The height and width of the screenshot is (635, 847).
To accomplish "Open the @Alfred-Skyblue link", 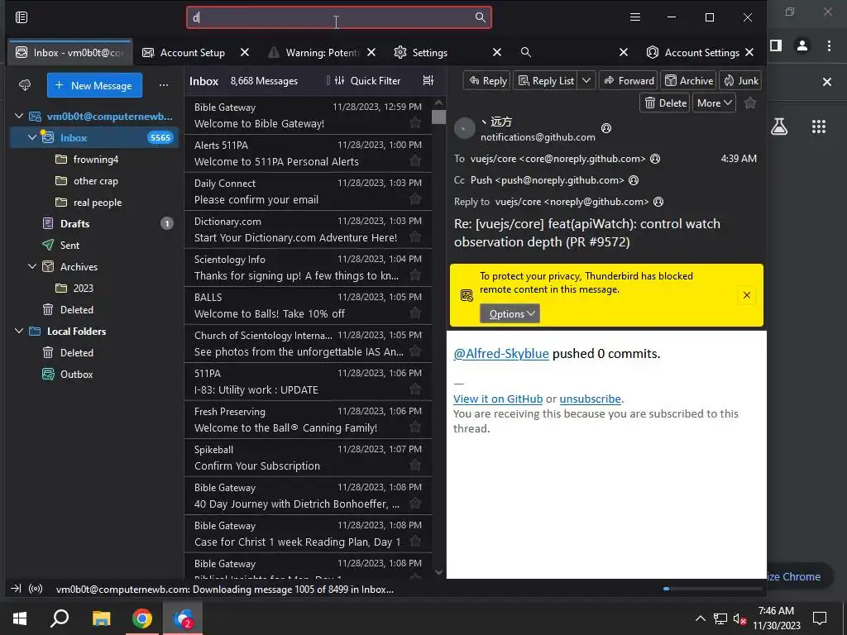I will pyautogui.click(x=500, y=354).
